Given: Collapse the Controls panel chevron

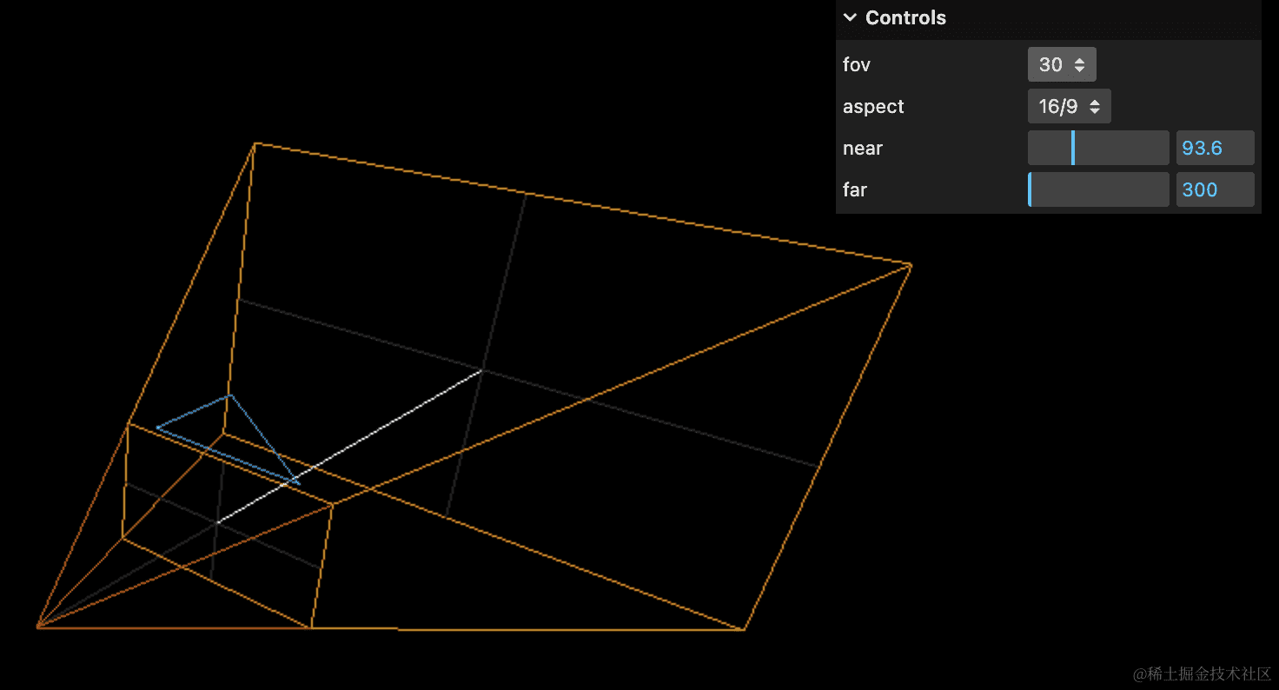Looking at the screenshot, I should coord(850,18).
